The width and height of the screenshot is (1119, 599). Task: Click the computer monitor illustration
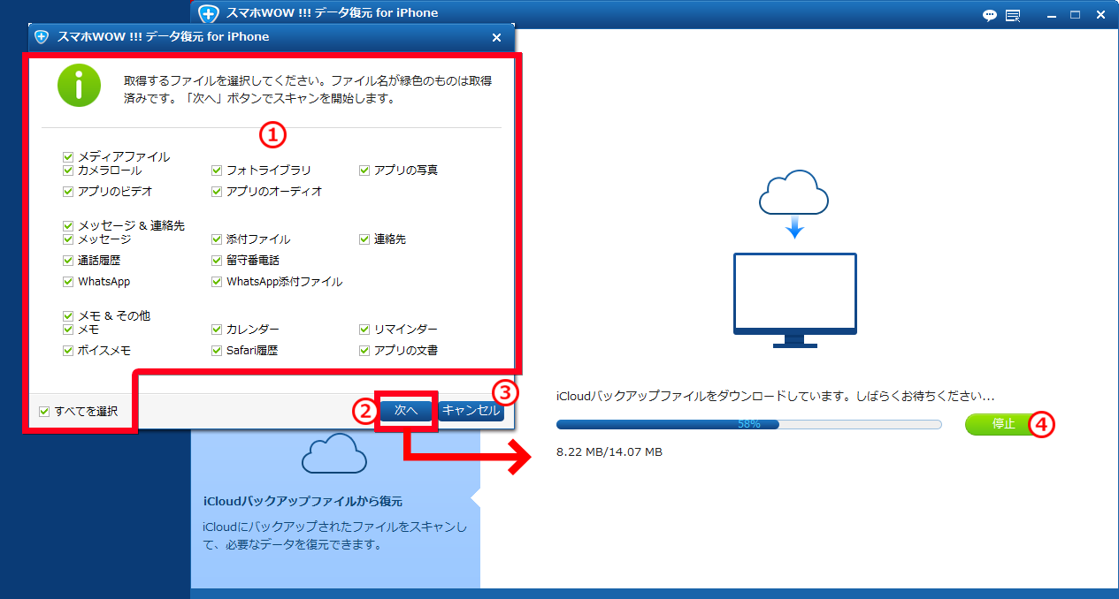[x=793, y=292]
